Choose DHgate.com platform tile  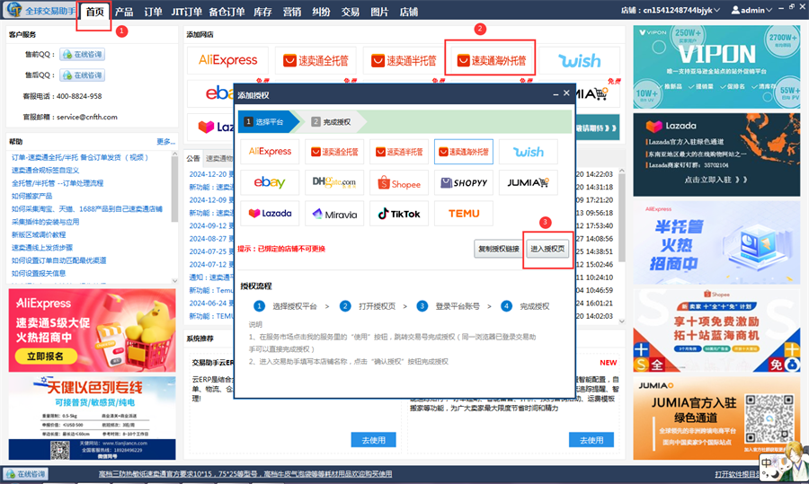[x=334, y=182]
